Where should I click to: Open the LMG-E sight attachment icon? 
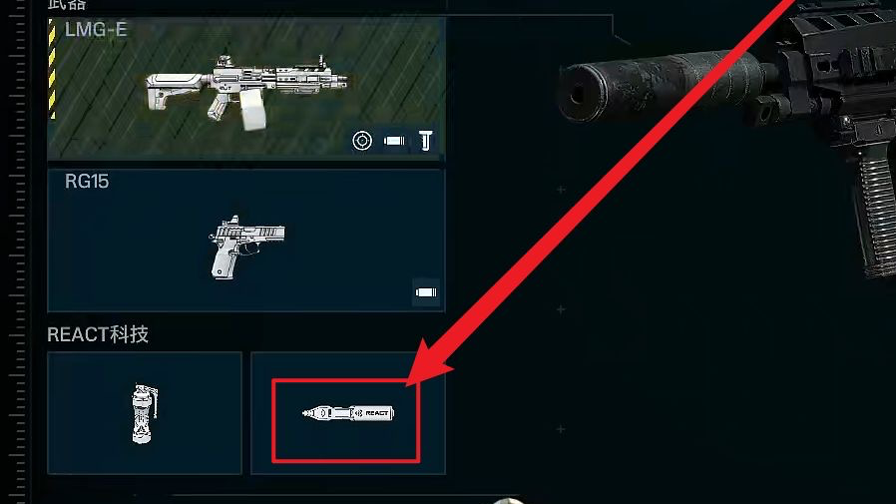[362, 141]
